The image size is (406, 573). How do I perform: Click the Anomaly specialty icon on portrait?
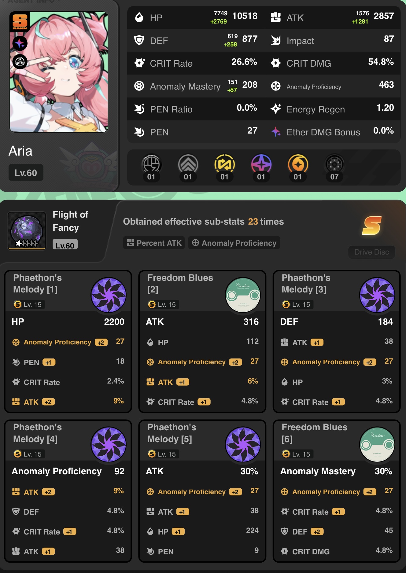20,62
